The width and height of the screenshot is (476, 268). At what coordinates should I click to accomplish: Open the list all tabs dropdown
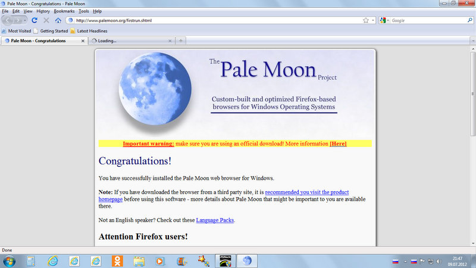click(473, 40)
